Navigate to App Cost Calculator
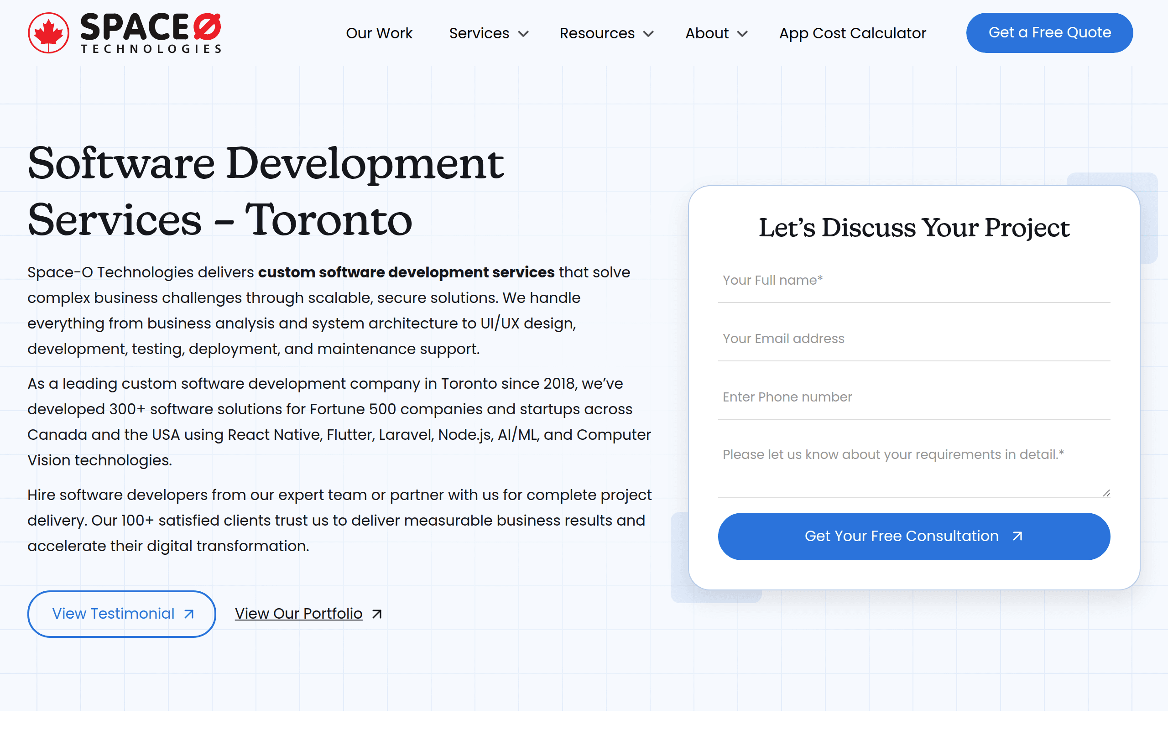The image size is (1168, 730). click(852, 33)
